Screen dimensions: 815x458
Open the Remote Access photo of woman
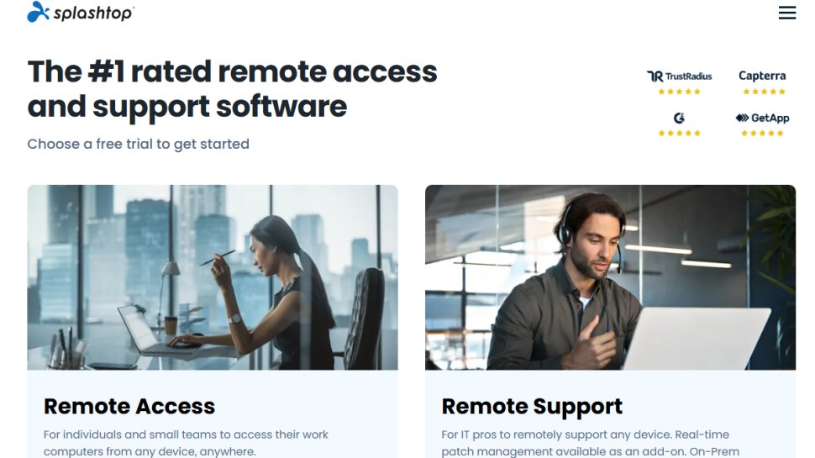click(x=213, y=277)
